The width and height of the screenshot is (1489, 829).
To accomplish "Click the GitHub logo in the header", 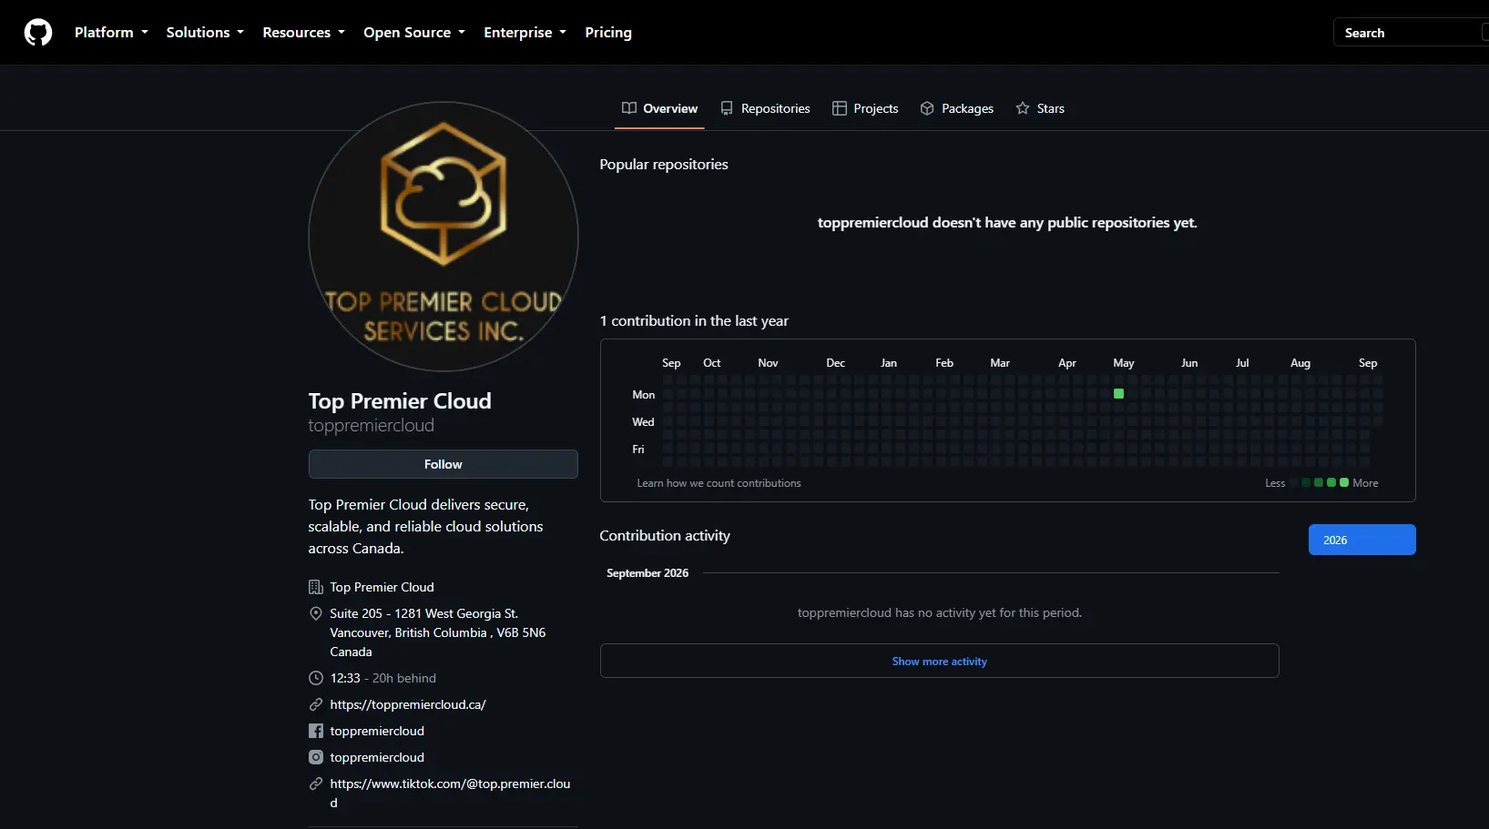I will 38,33.
